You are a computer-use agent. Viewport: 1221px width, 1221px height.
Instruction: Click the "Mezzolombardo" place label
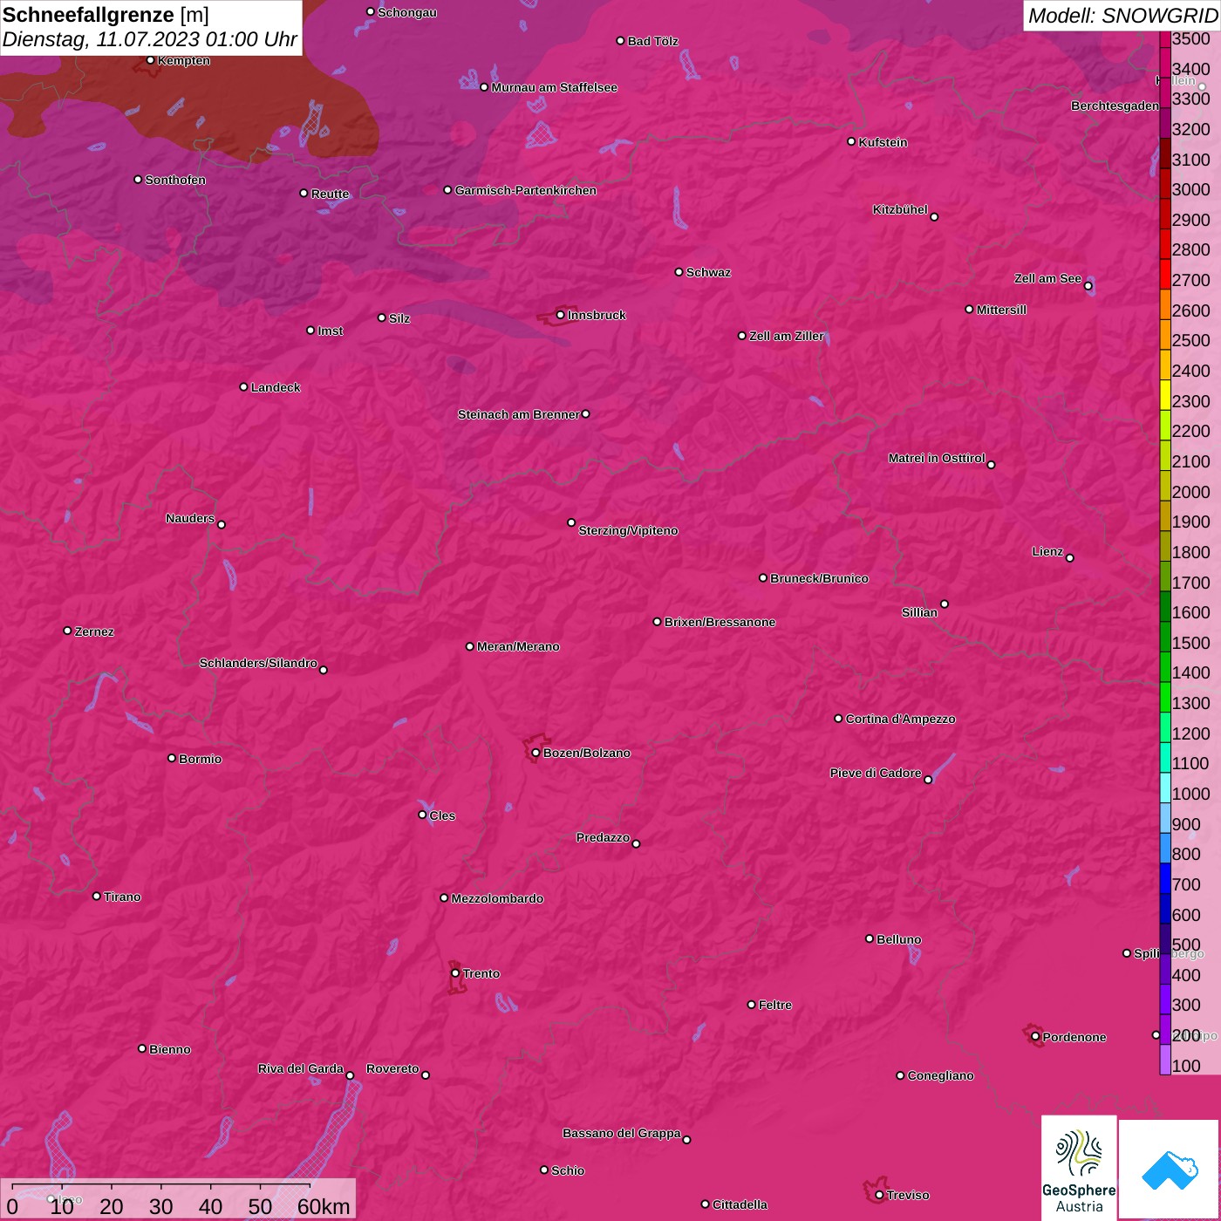[x=497, y=898]
